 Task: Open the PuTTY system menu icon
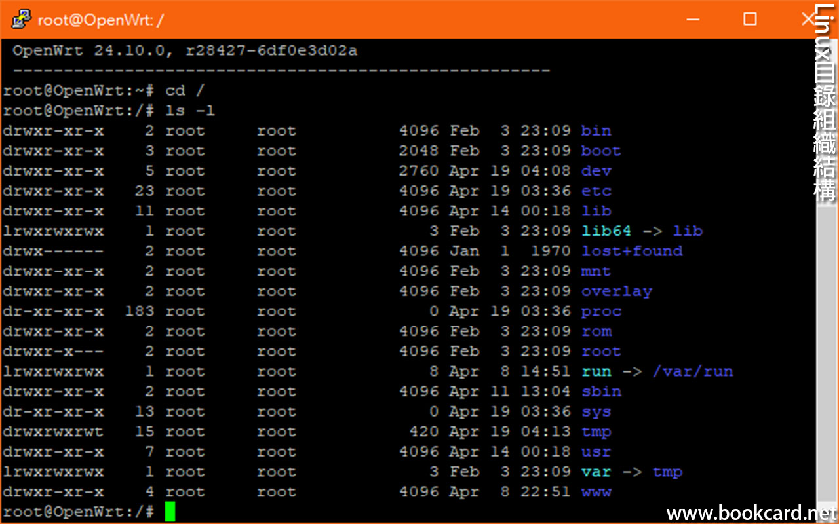click(x=21, y=20)
